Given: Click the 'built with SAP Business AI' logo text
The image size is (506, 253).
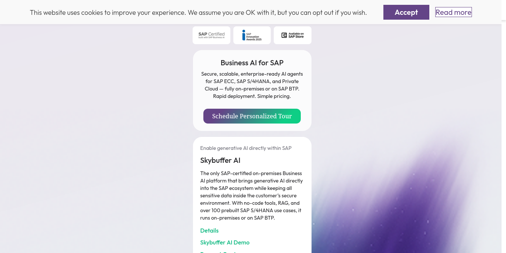Looking at the screenshot, I should pos(211,37).
